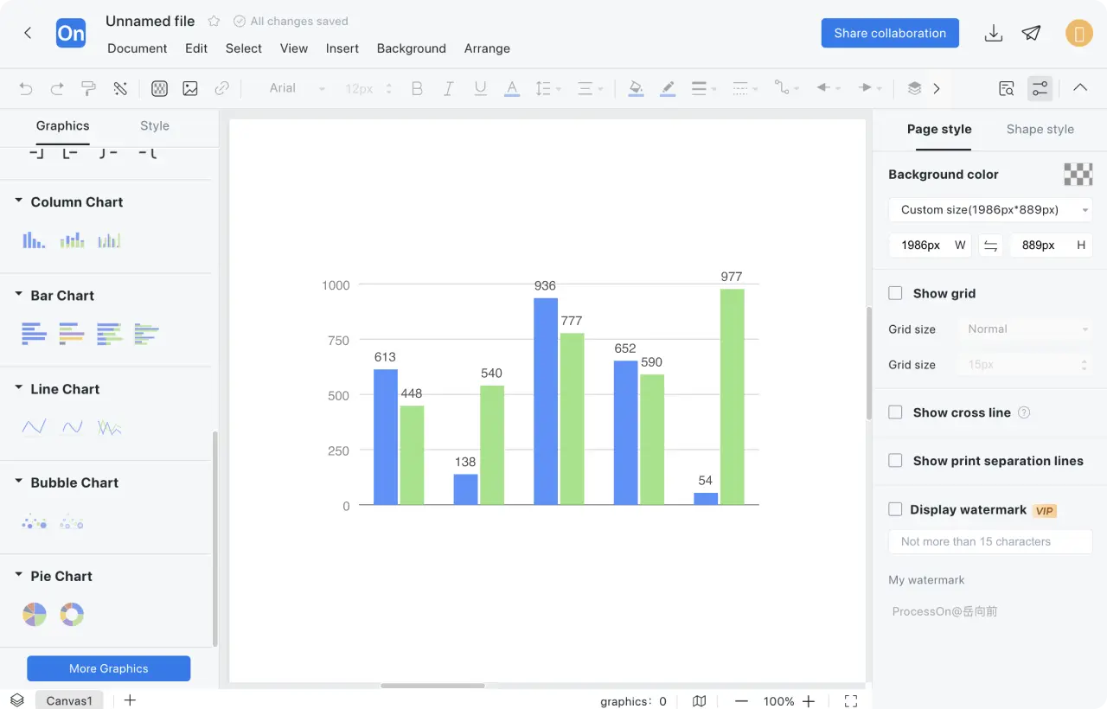Open the Arrange menu

coord(487,48)
